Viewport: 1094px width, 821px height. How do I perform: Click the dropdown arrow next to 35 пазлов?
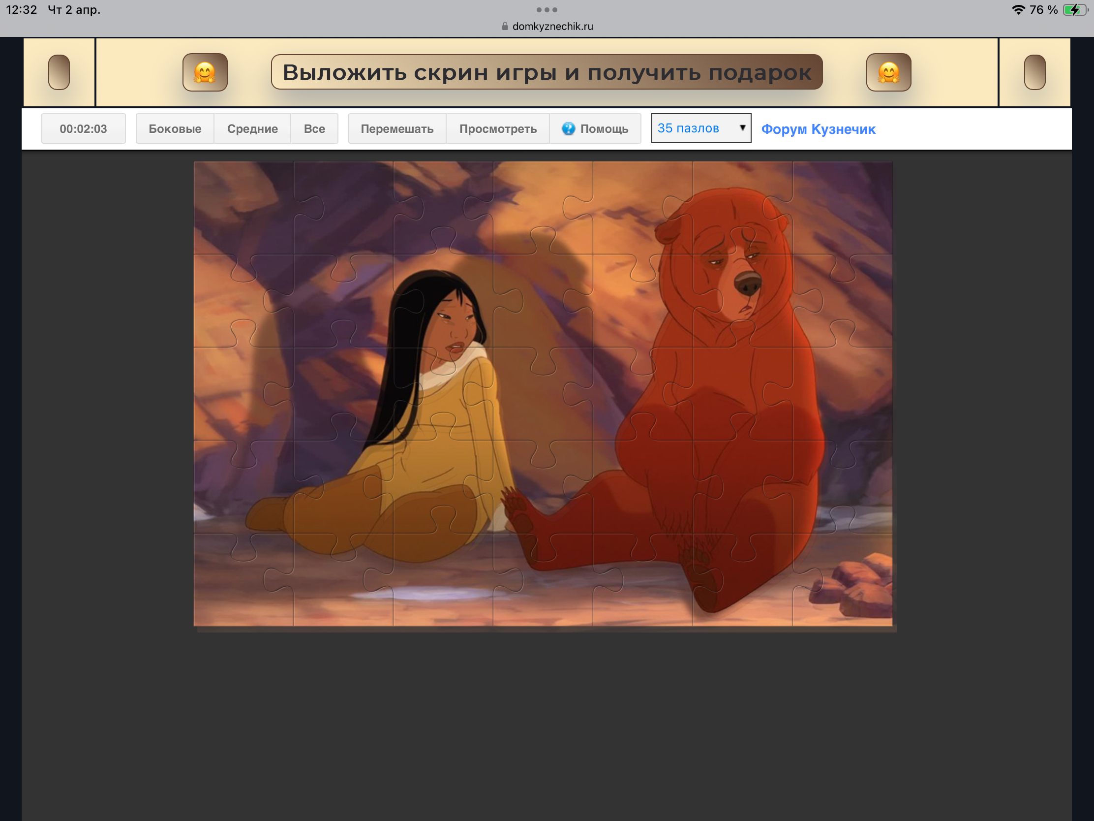(x=742, y=127)
